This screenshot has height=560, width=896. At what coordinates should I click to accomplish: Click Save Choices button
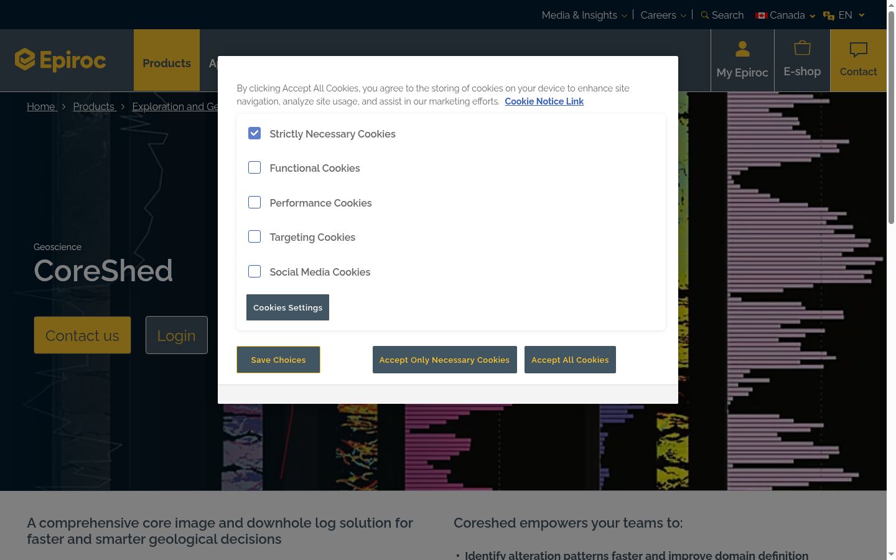[x=278, y=360]
